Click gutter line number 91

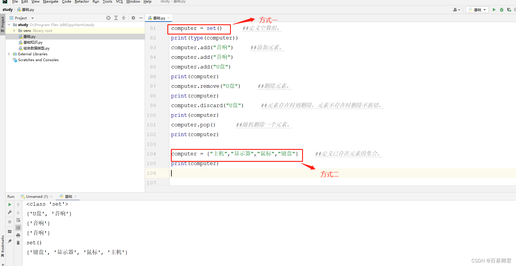(x=153, y=28)
